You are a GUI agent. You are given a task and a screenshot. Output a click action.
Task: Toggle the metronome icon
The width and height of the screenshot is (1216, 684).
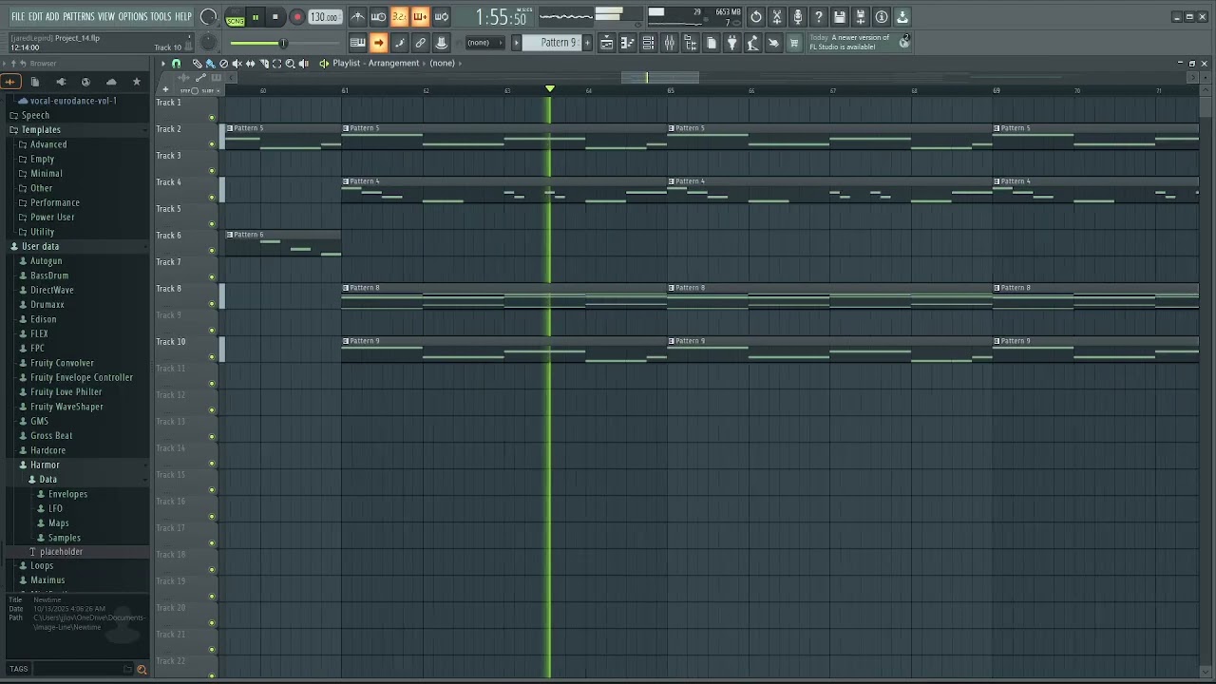[x=357, y=17]
